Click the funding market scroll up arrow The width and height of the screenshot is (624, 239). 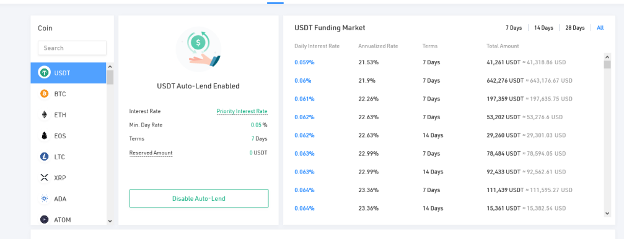pos(607,56)
